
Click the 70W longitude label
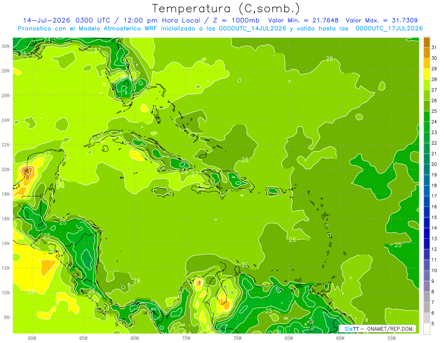tap(238, 338)
